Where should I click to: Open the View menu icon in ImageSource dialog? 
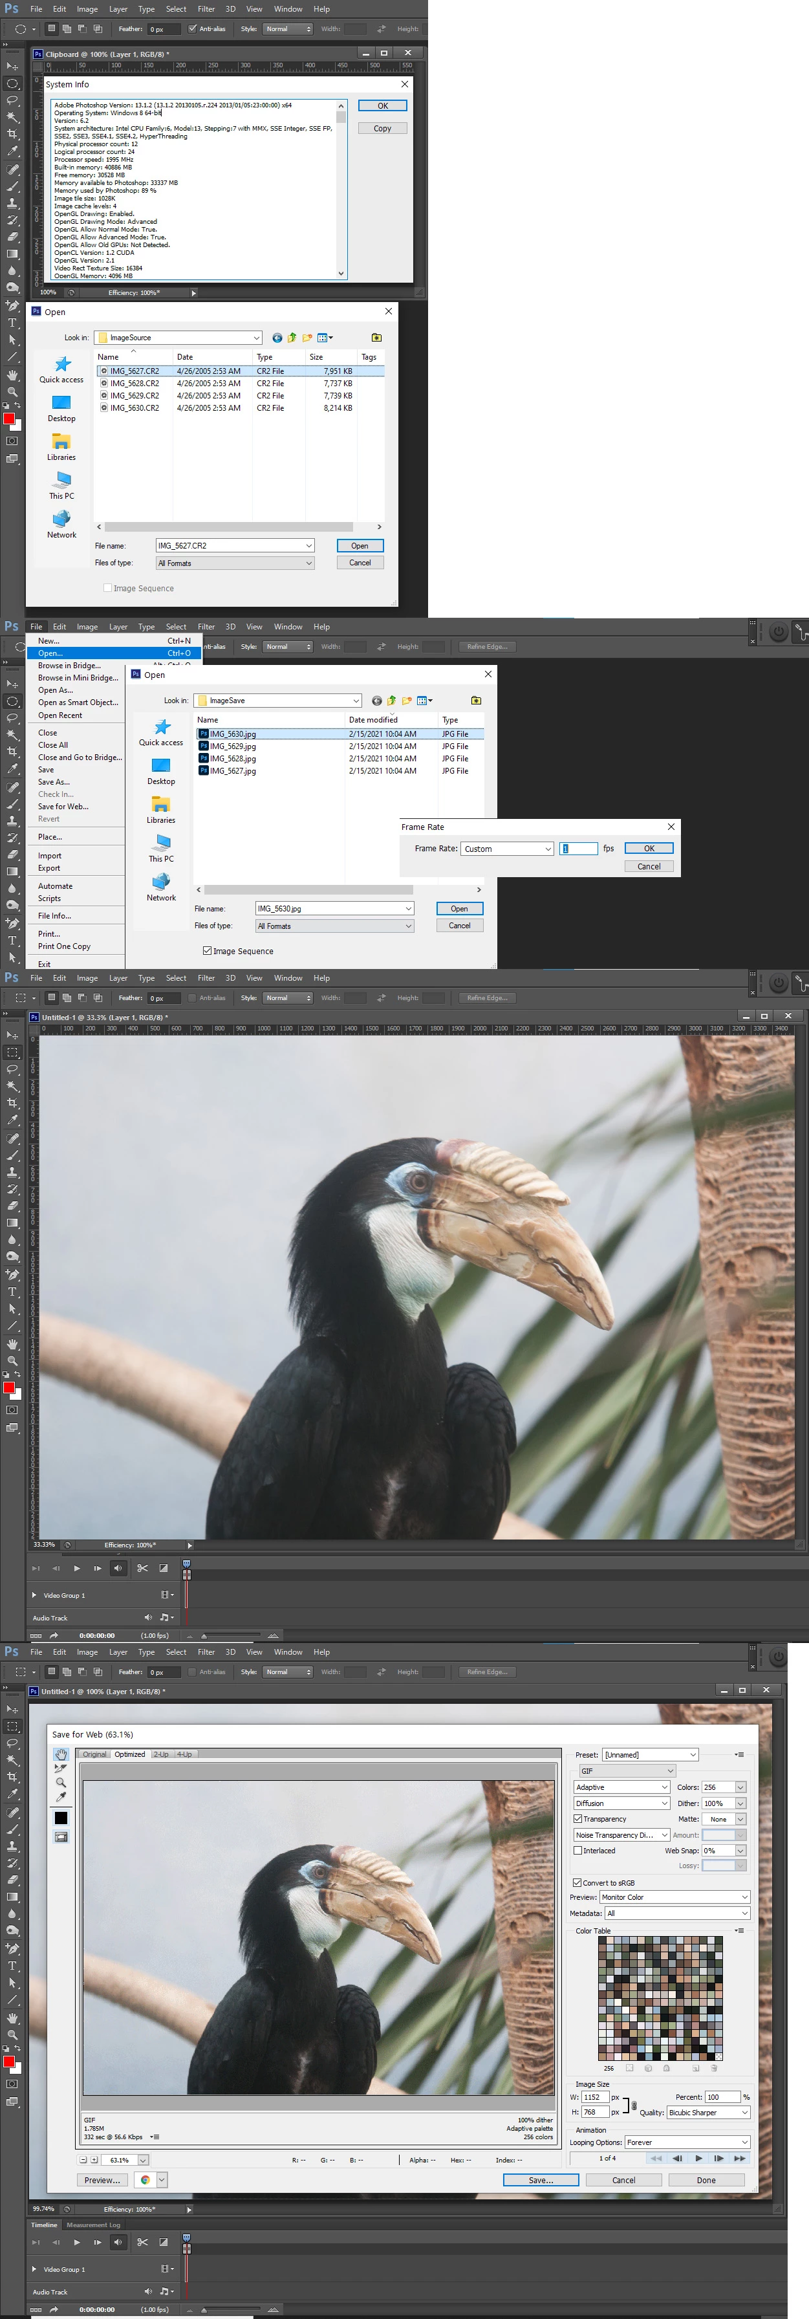(325, 338)
